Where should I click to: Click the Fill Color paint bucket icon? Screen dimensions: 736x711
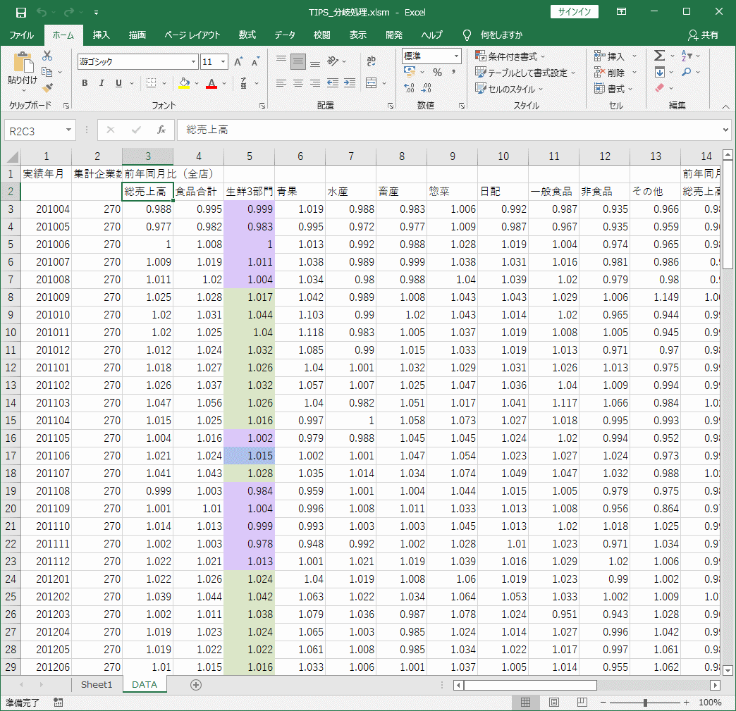[x=185, y=83]
